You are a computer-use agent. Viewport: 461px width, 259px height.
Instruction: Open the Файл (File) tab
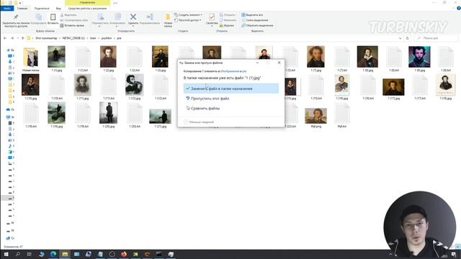(7, 9)
